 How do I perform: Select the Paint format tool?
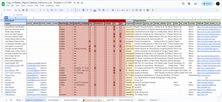27,10
